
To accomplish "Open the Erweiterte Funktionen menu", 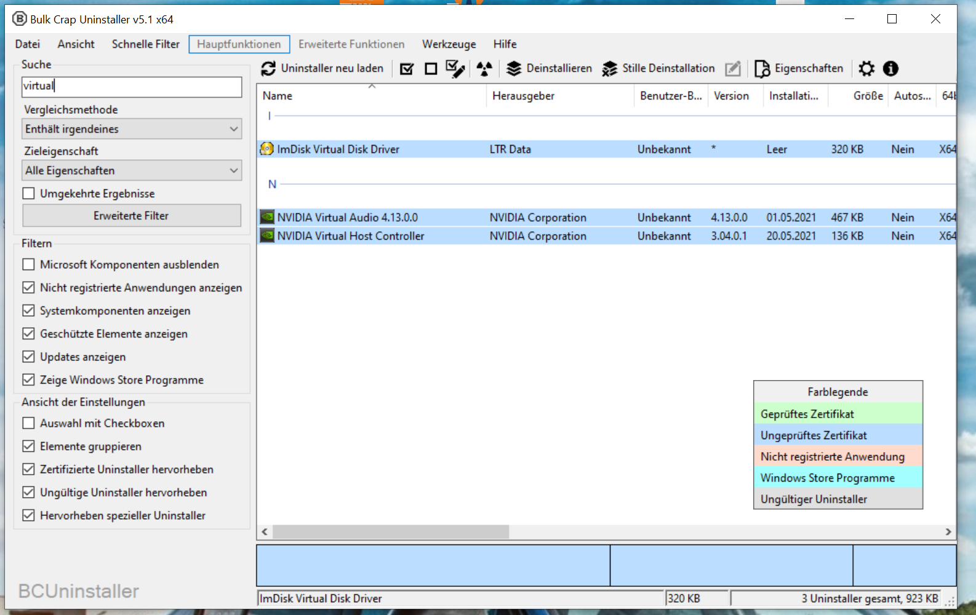I will [351, 44].
